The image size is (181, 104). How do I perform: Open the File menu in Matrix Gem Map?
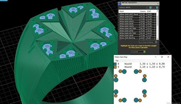pos(117,61)
